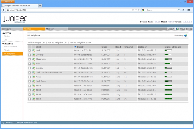Open details icon for Utel zvoni row
The width and height of the screenshot is (194, 129).
pyautogui.click(x=33, y=73)
